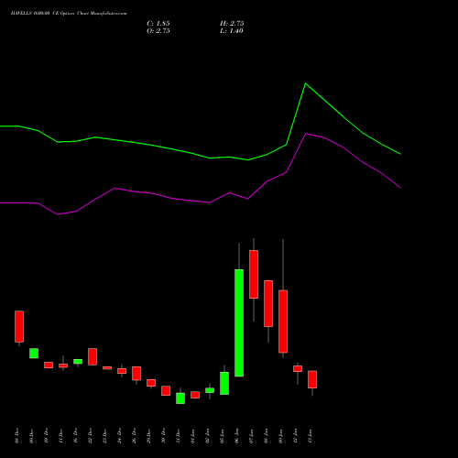Select the green candle above 31 Dec
This screenshot has height=458, width=458.
[180, 398]
